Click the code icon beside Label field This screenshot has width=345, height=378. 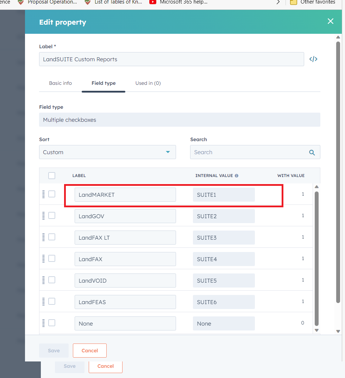[313, 59]
